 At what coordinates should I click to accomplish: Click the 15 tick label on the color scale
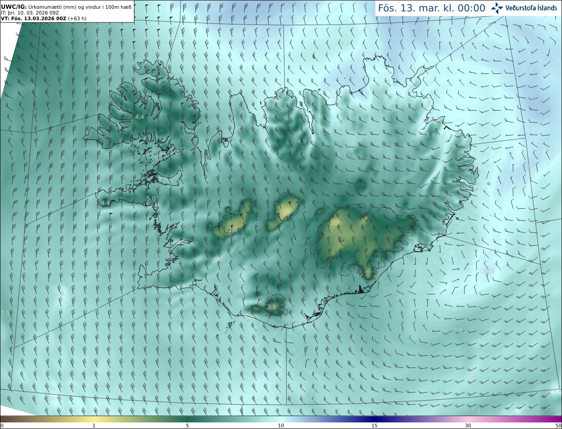[x=375, y=425]
